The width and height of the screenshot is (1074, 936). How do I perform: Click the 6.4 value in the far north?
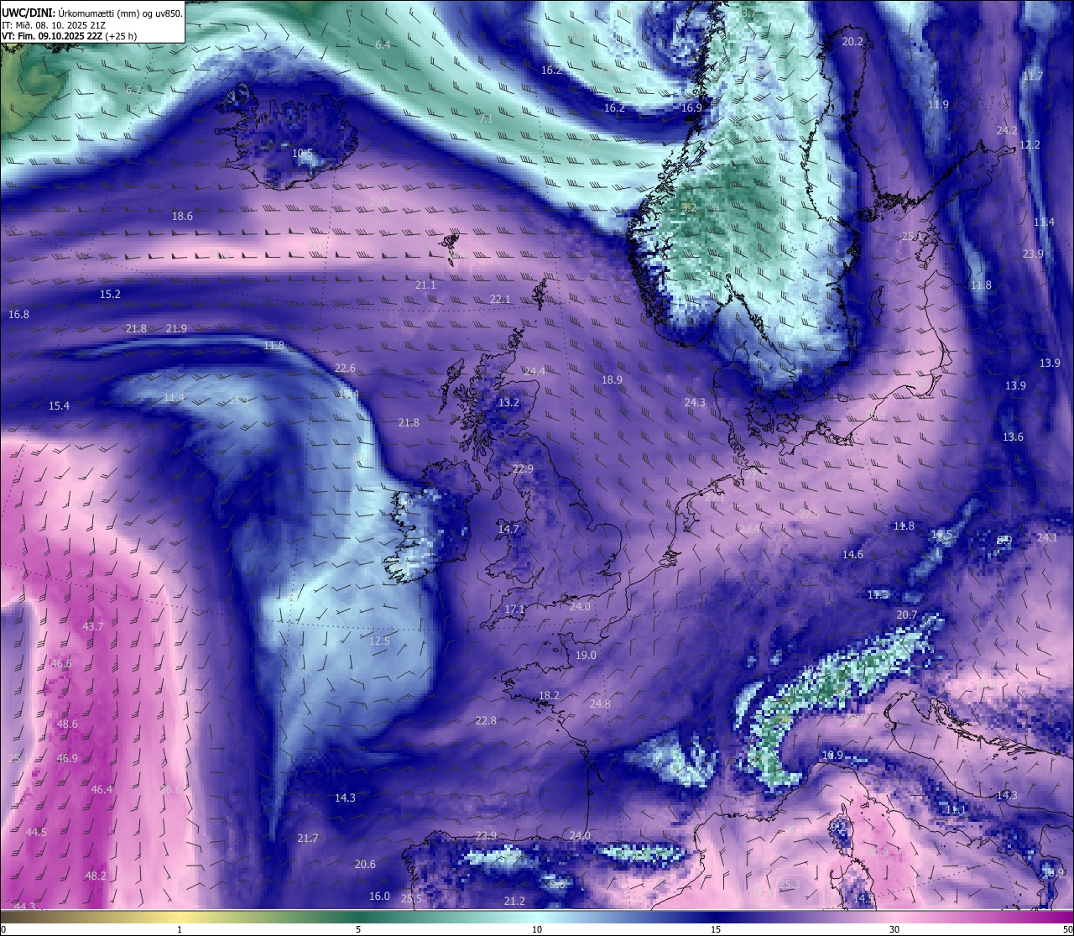coord(383,44)
